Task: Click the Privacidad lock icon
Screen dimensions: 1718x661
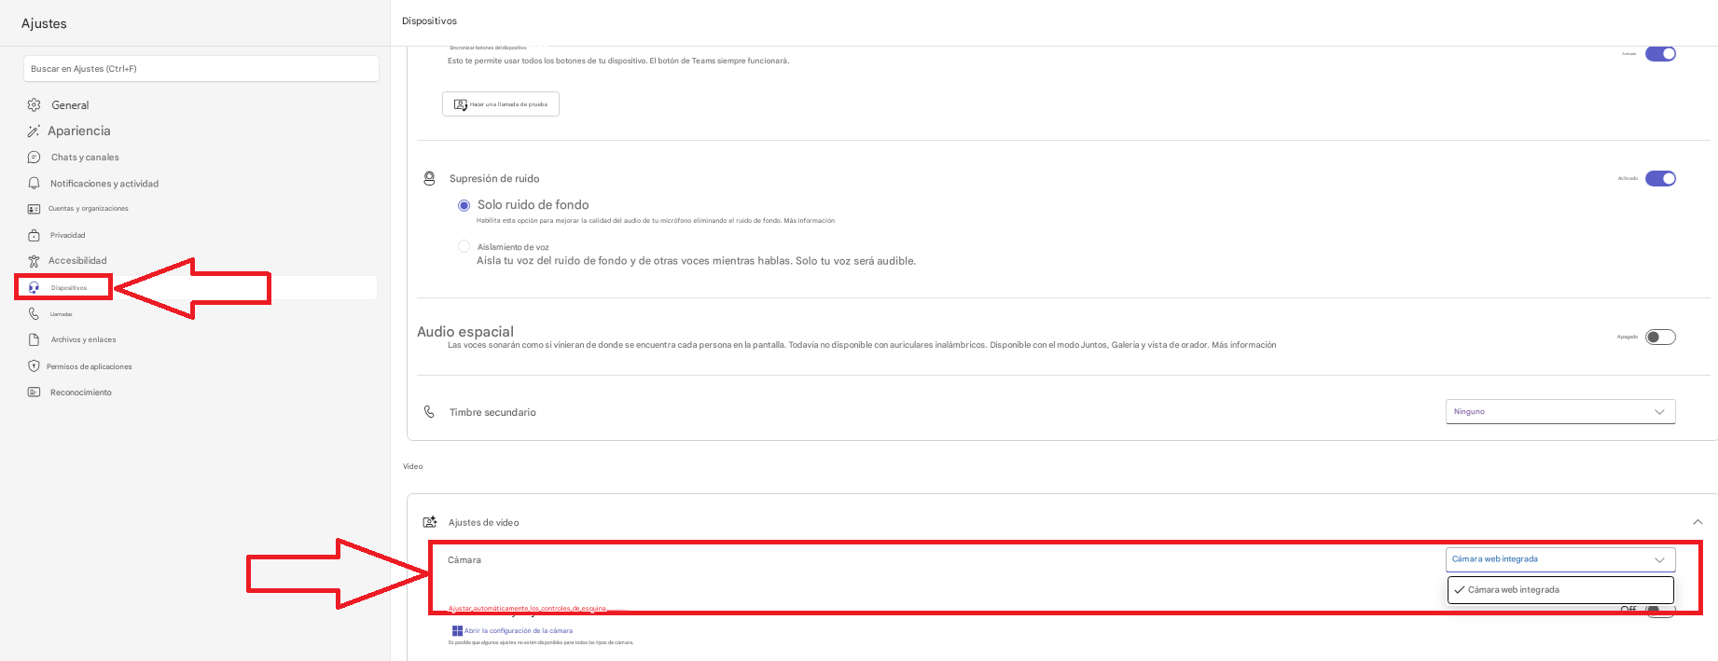Action: click(35, 235)
